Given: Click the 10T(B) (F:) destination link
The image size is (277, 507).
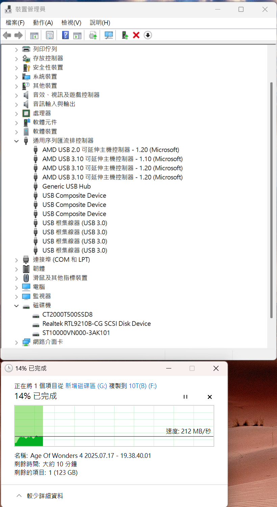Looking at the screenshot, I should click(143, 386).
